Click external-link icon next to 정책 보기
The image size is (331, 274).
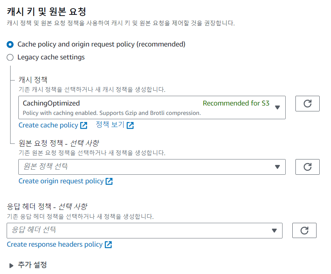[130, 125]
